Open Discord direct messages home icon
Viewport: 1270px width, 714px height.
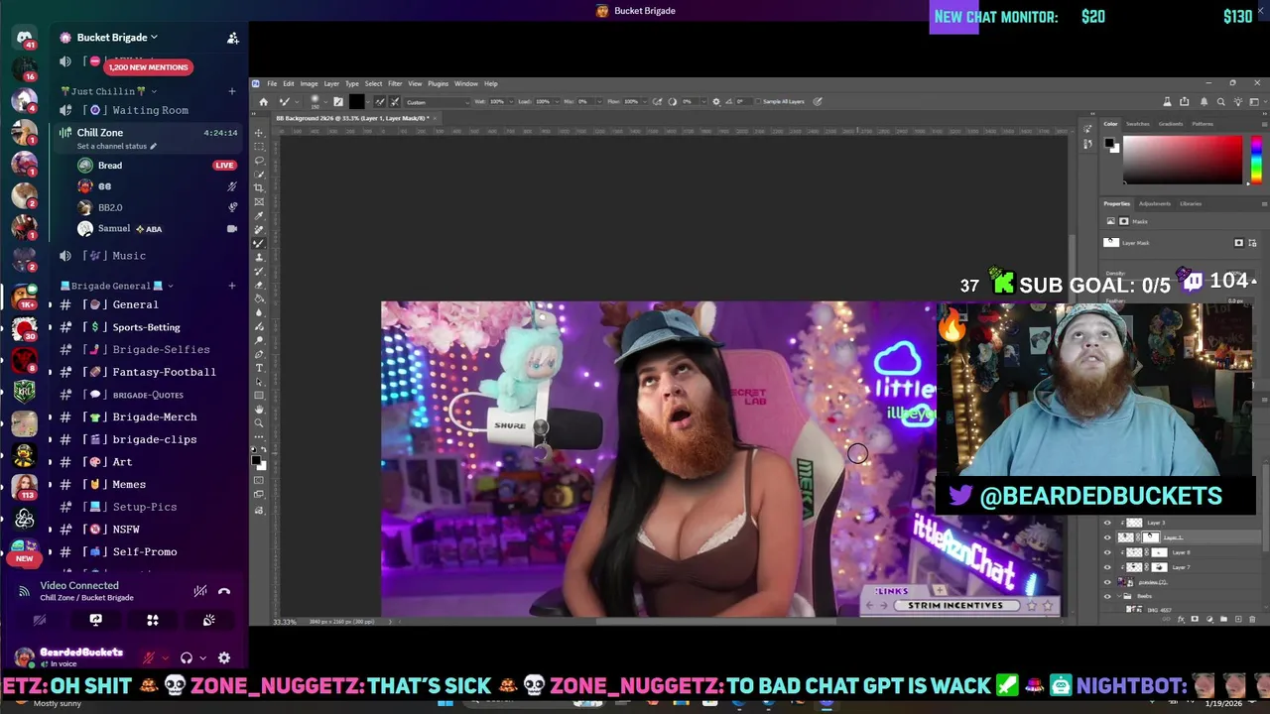25,39
